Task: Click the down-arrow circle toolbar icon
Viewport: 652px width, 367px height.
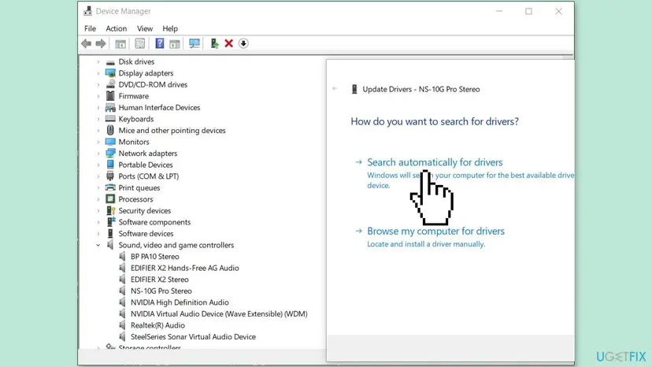Action: click(x=243, y=43)
